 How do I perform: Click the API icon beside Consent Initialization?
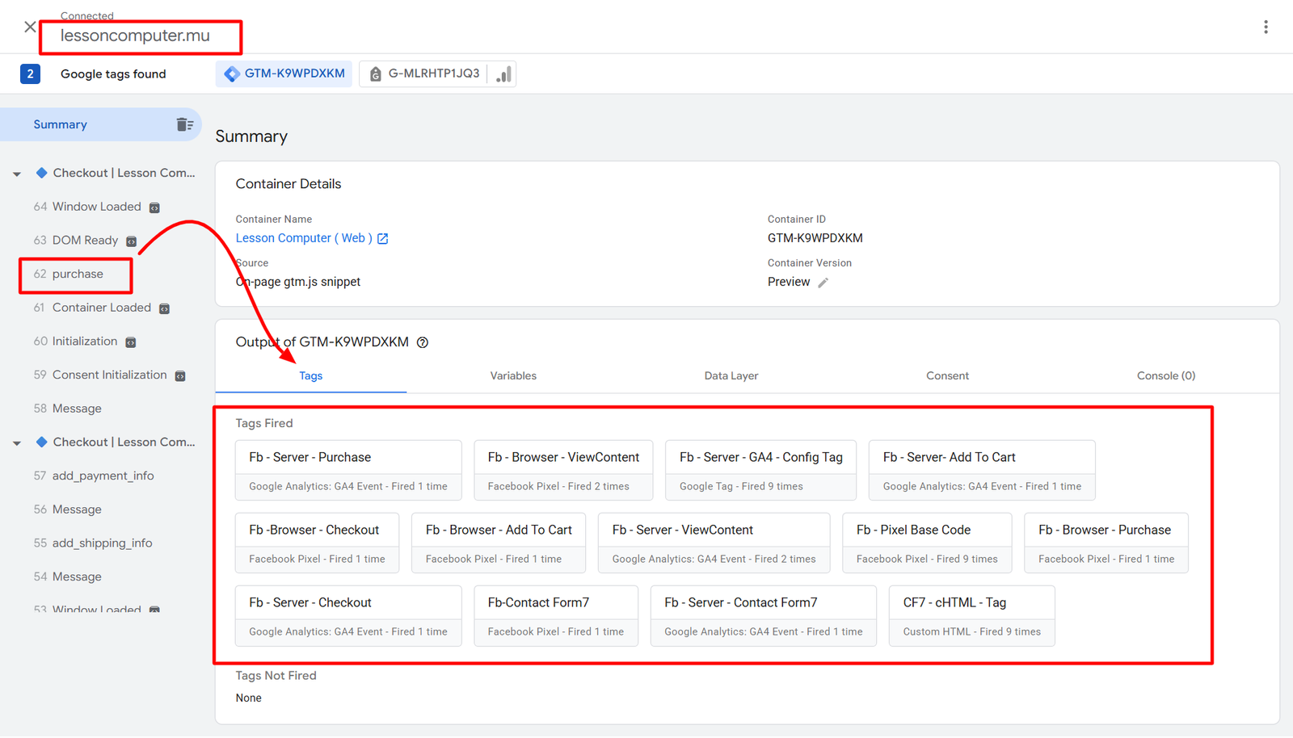(x=180, y=376)
